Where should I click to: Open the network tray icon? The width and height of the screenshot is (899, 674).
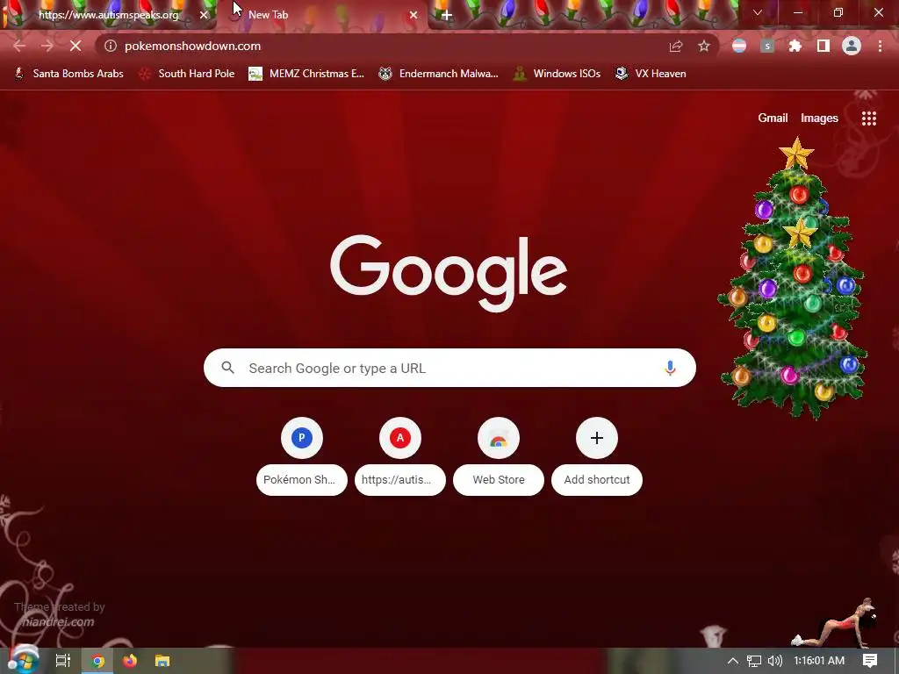(x=754, y=661)
